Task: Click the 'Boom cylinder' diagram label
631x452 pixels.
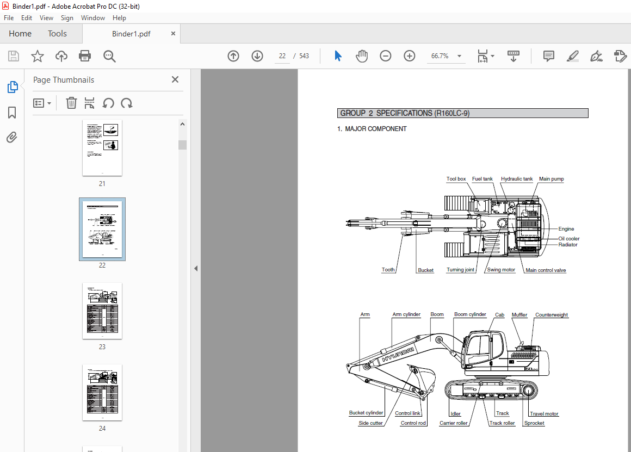Action: tap(470, 314)
